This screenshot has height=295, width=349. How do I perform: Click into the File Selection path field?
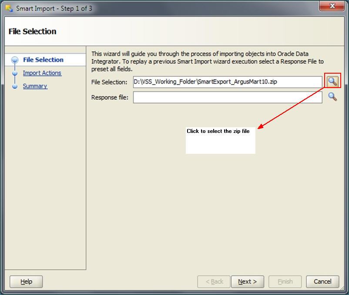228,82
